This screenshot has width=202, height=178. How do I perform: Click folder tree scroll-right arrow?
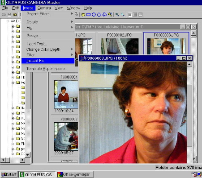[x=22, y=160]
